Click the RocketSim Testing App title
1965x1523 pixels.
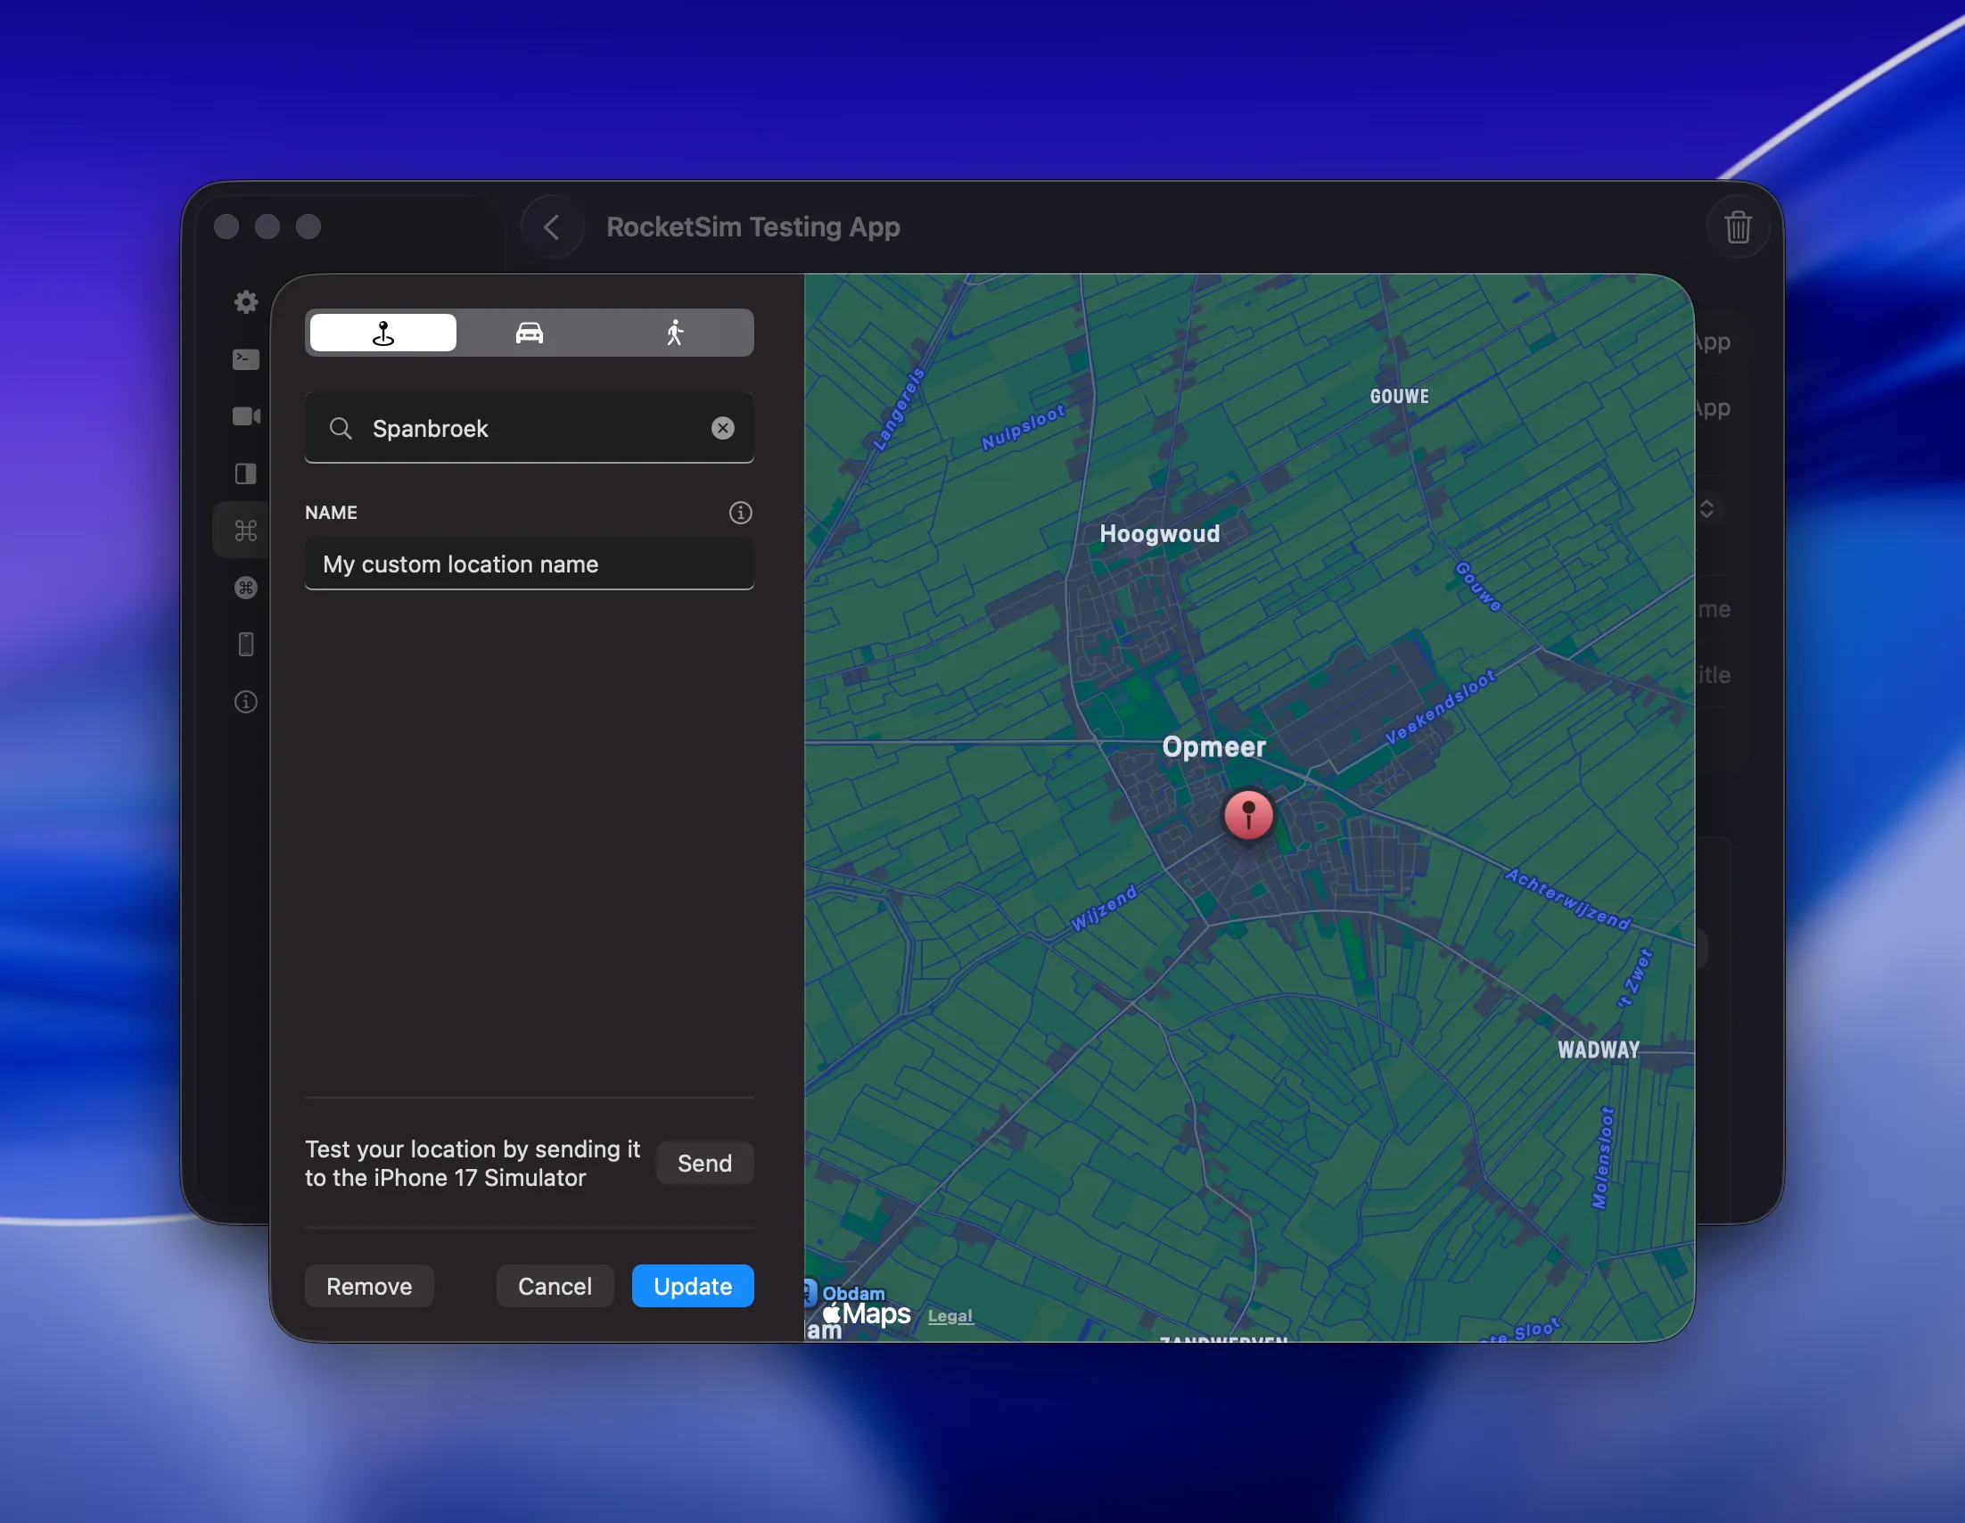[753, 226]
